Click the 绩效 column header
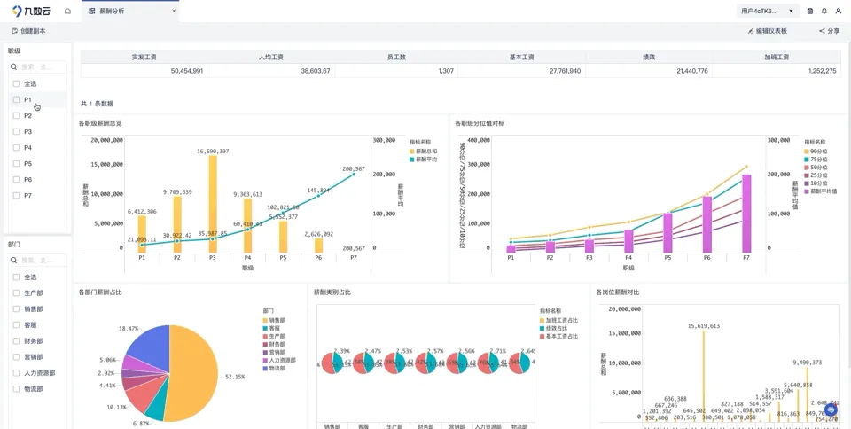The width and height of the screenshot is (851, 429). coord(649,57)
